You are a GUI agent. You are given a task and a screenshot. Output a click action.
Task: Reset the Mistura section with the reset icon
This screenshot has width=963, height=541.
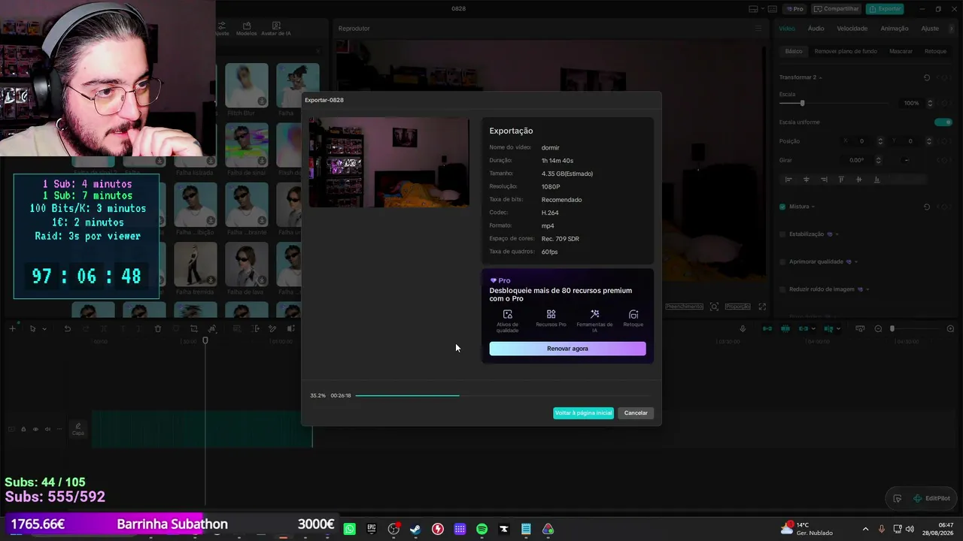[927, 207]
